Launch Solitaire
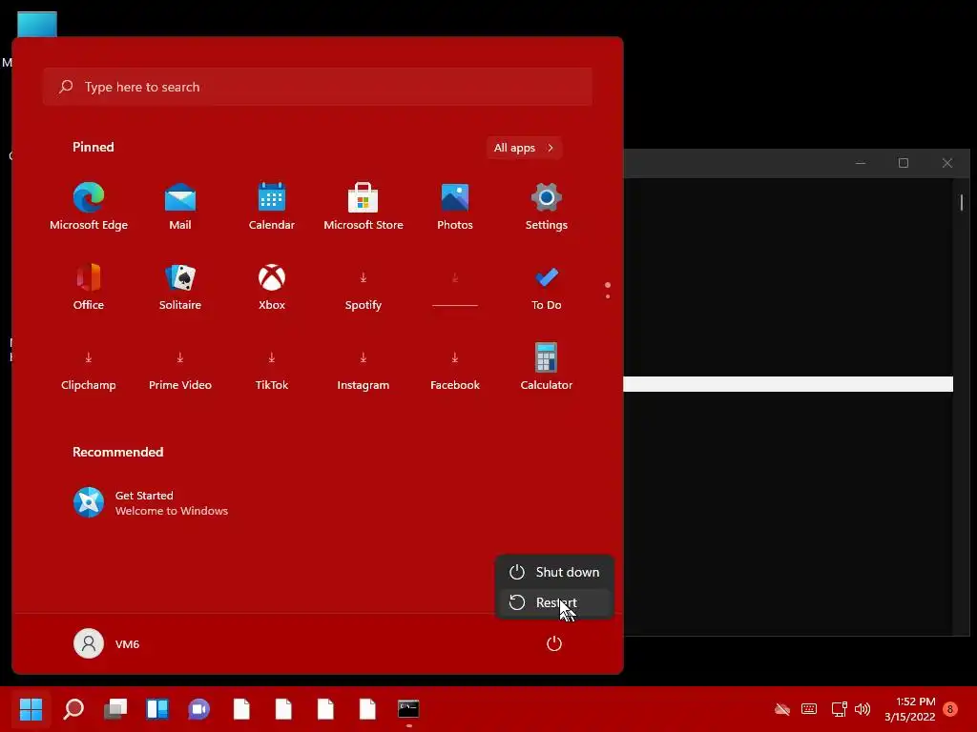Image resolution: width=977 pixels, height=732 pixels. point(180,287)
